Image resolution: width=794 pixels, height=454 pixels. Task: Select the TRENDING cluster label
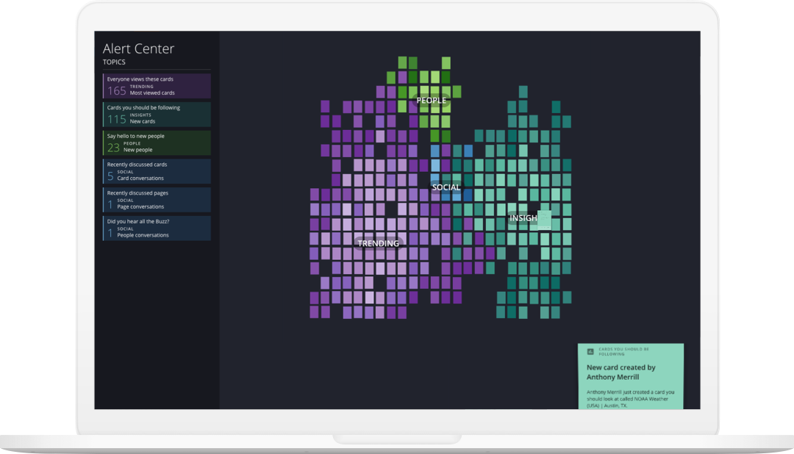point(378,243)
